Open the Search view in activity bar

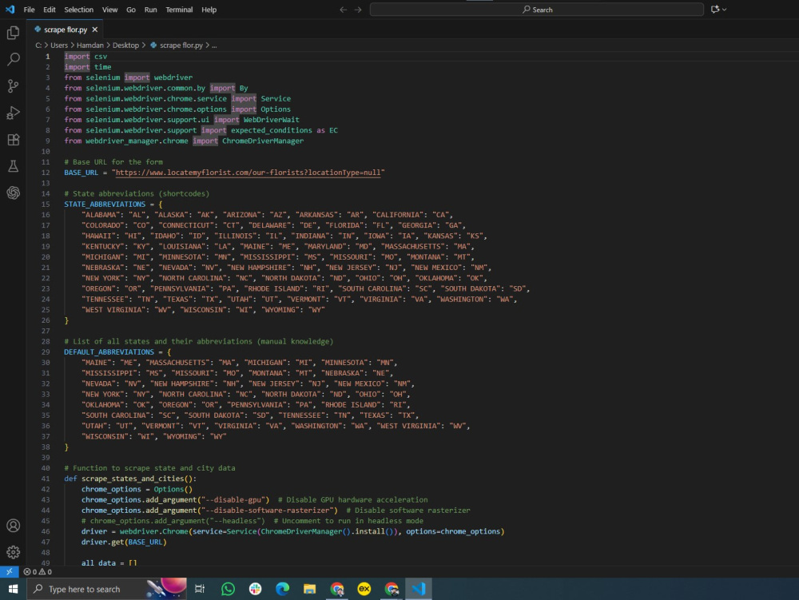click(14, 59)
